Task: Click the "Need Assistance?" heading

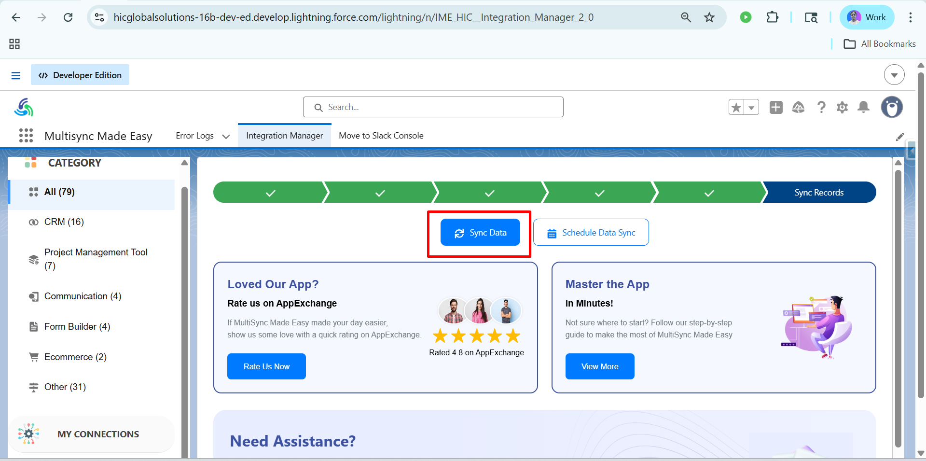Action: pyautogui.click(x=292, y=441)
